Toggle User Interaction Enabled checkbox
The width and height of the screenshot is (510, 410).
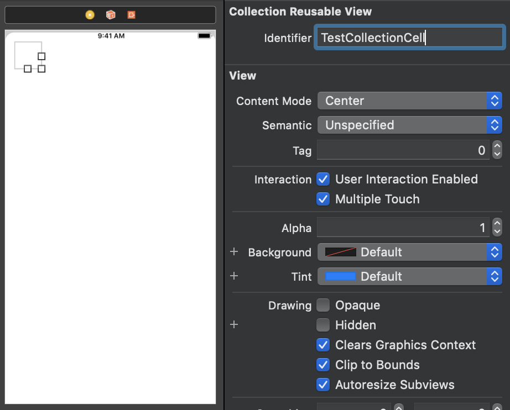tap(323, 179)
